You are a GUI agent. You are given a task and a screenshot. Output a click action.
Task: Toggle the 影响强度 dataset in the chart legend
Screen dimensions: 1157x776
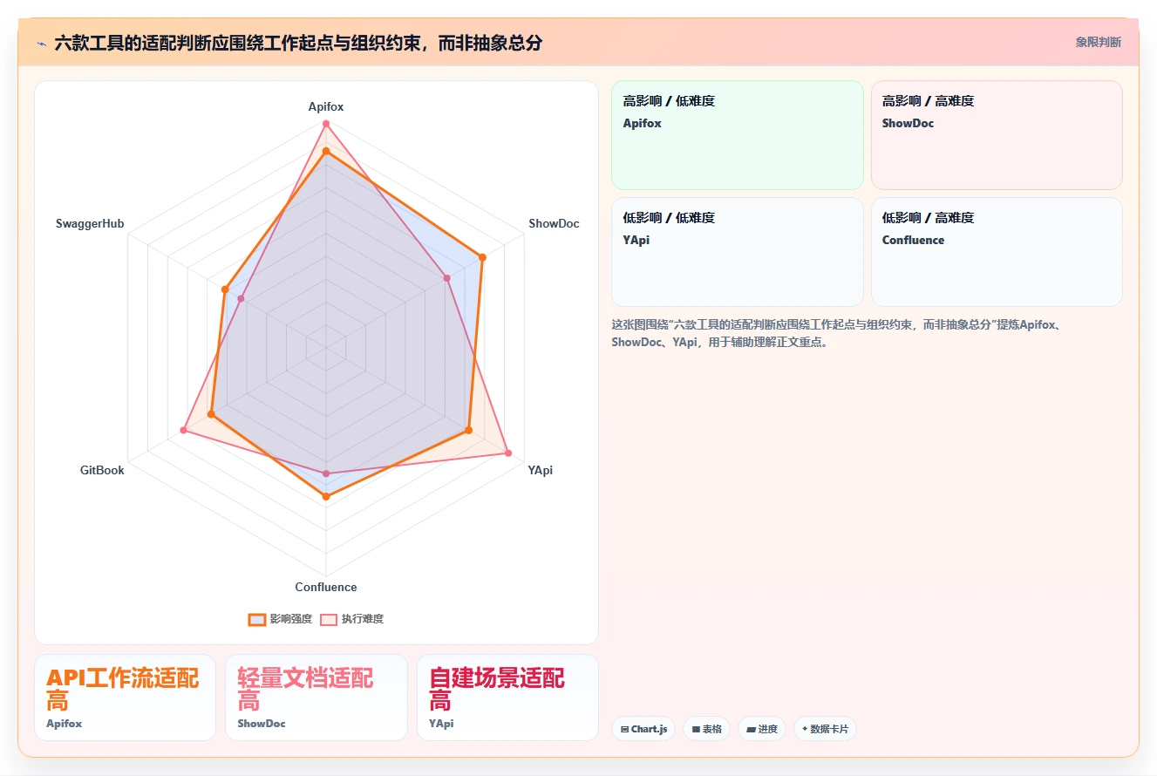(x=280, y=619)
